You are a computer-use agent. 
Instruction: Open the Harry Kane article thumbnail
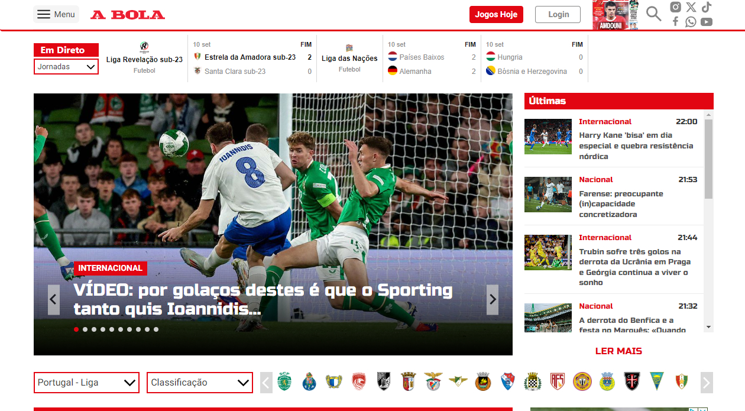[x=548, y=137]
